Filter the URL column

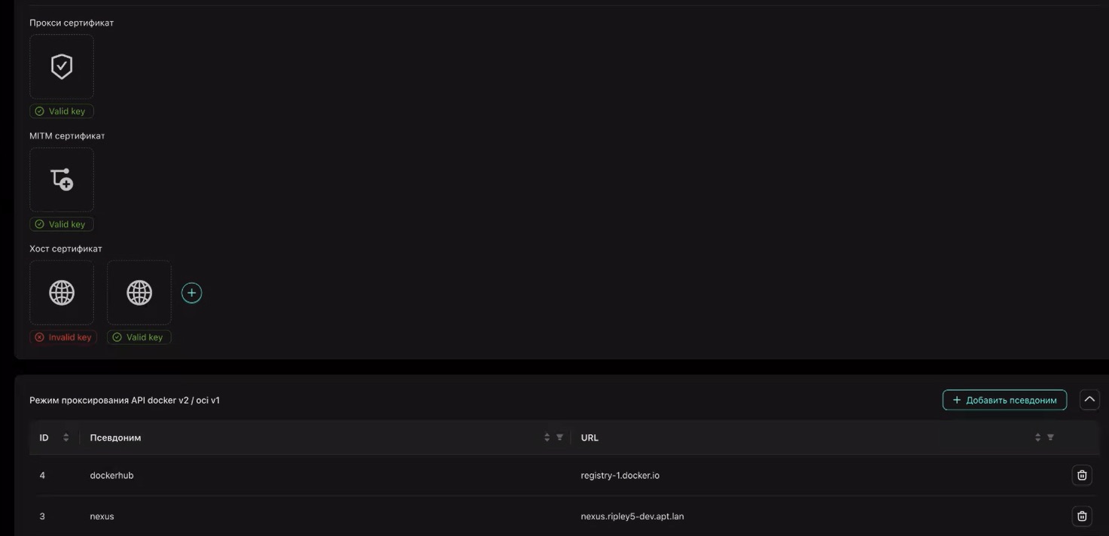click(1050, 437)
